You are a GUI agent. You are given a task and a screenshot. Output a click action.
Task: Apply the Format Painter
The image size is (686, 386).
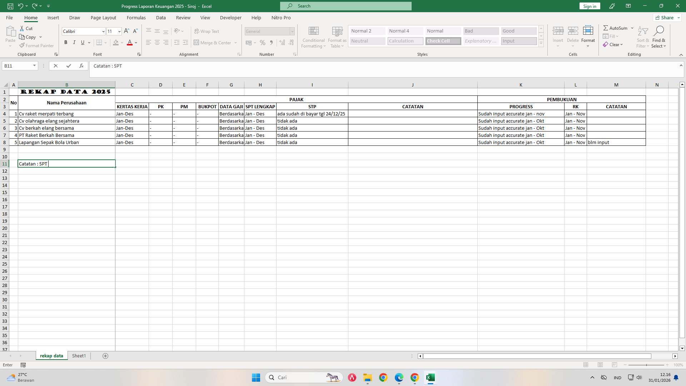click(x=36, y=45)
